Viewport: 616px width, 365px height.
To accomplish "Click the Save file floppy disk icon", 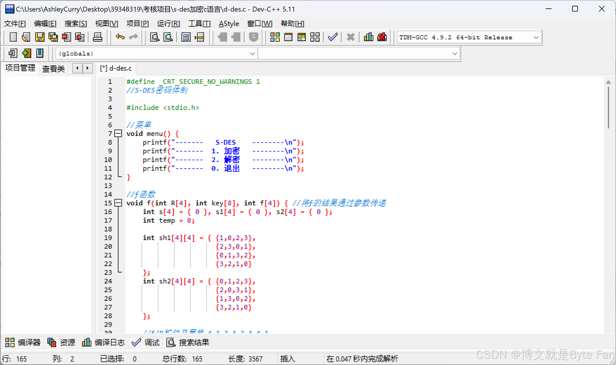I will pyautogui.click(x=40, y=37).
